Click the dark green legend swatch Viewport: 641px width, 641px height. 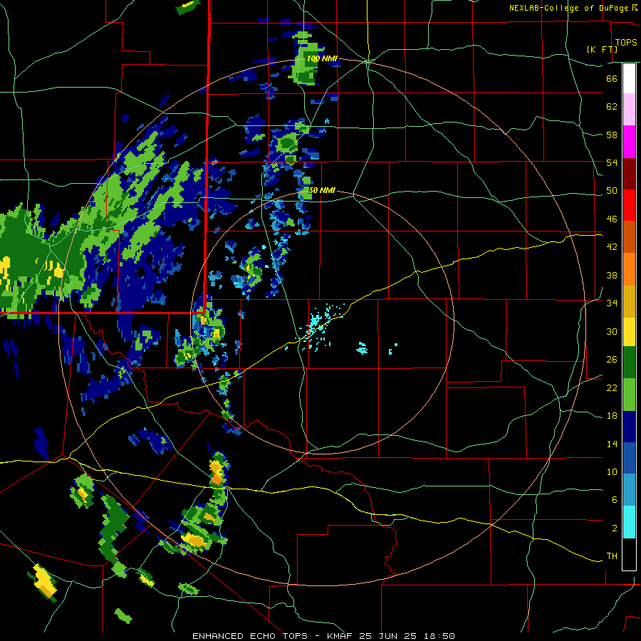[629, 363]
